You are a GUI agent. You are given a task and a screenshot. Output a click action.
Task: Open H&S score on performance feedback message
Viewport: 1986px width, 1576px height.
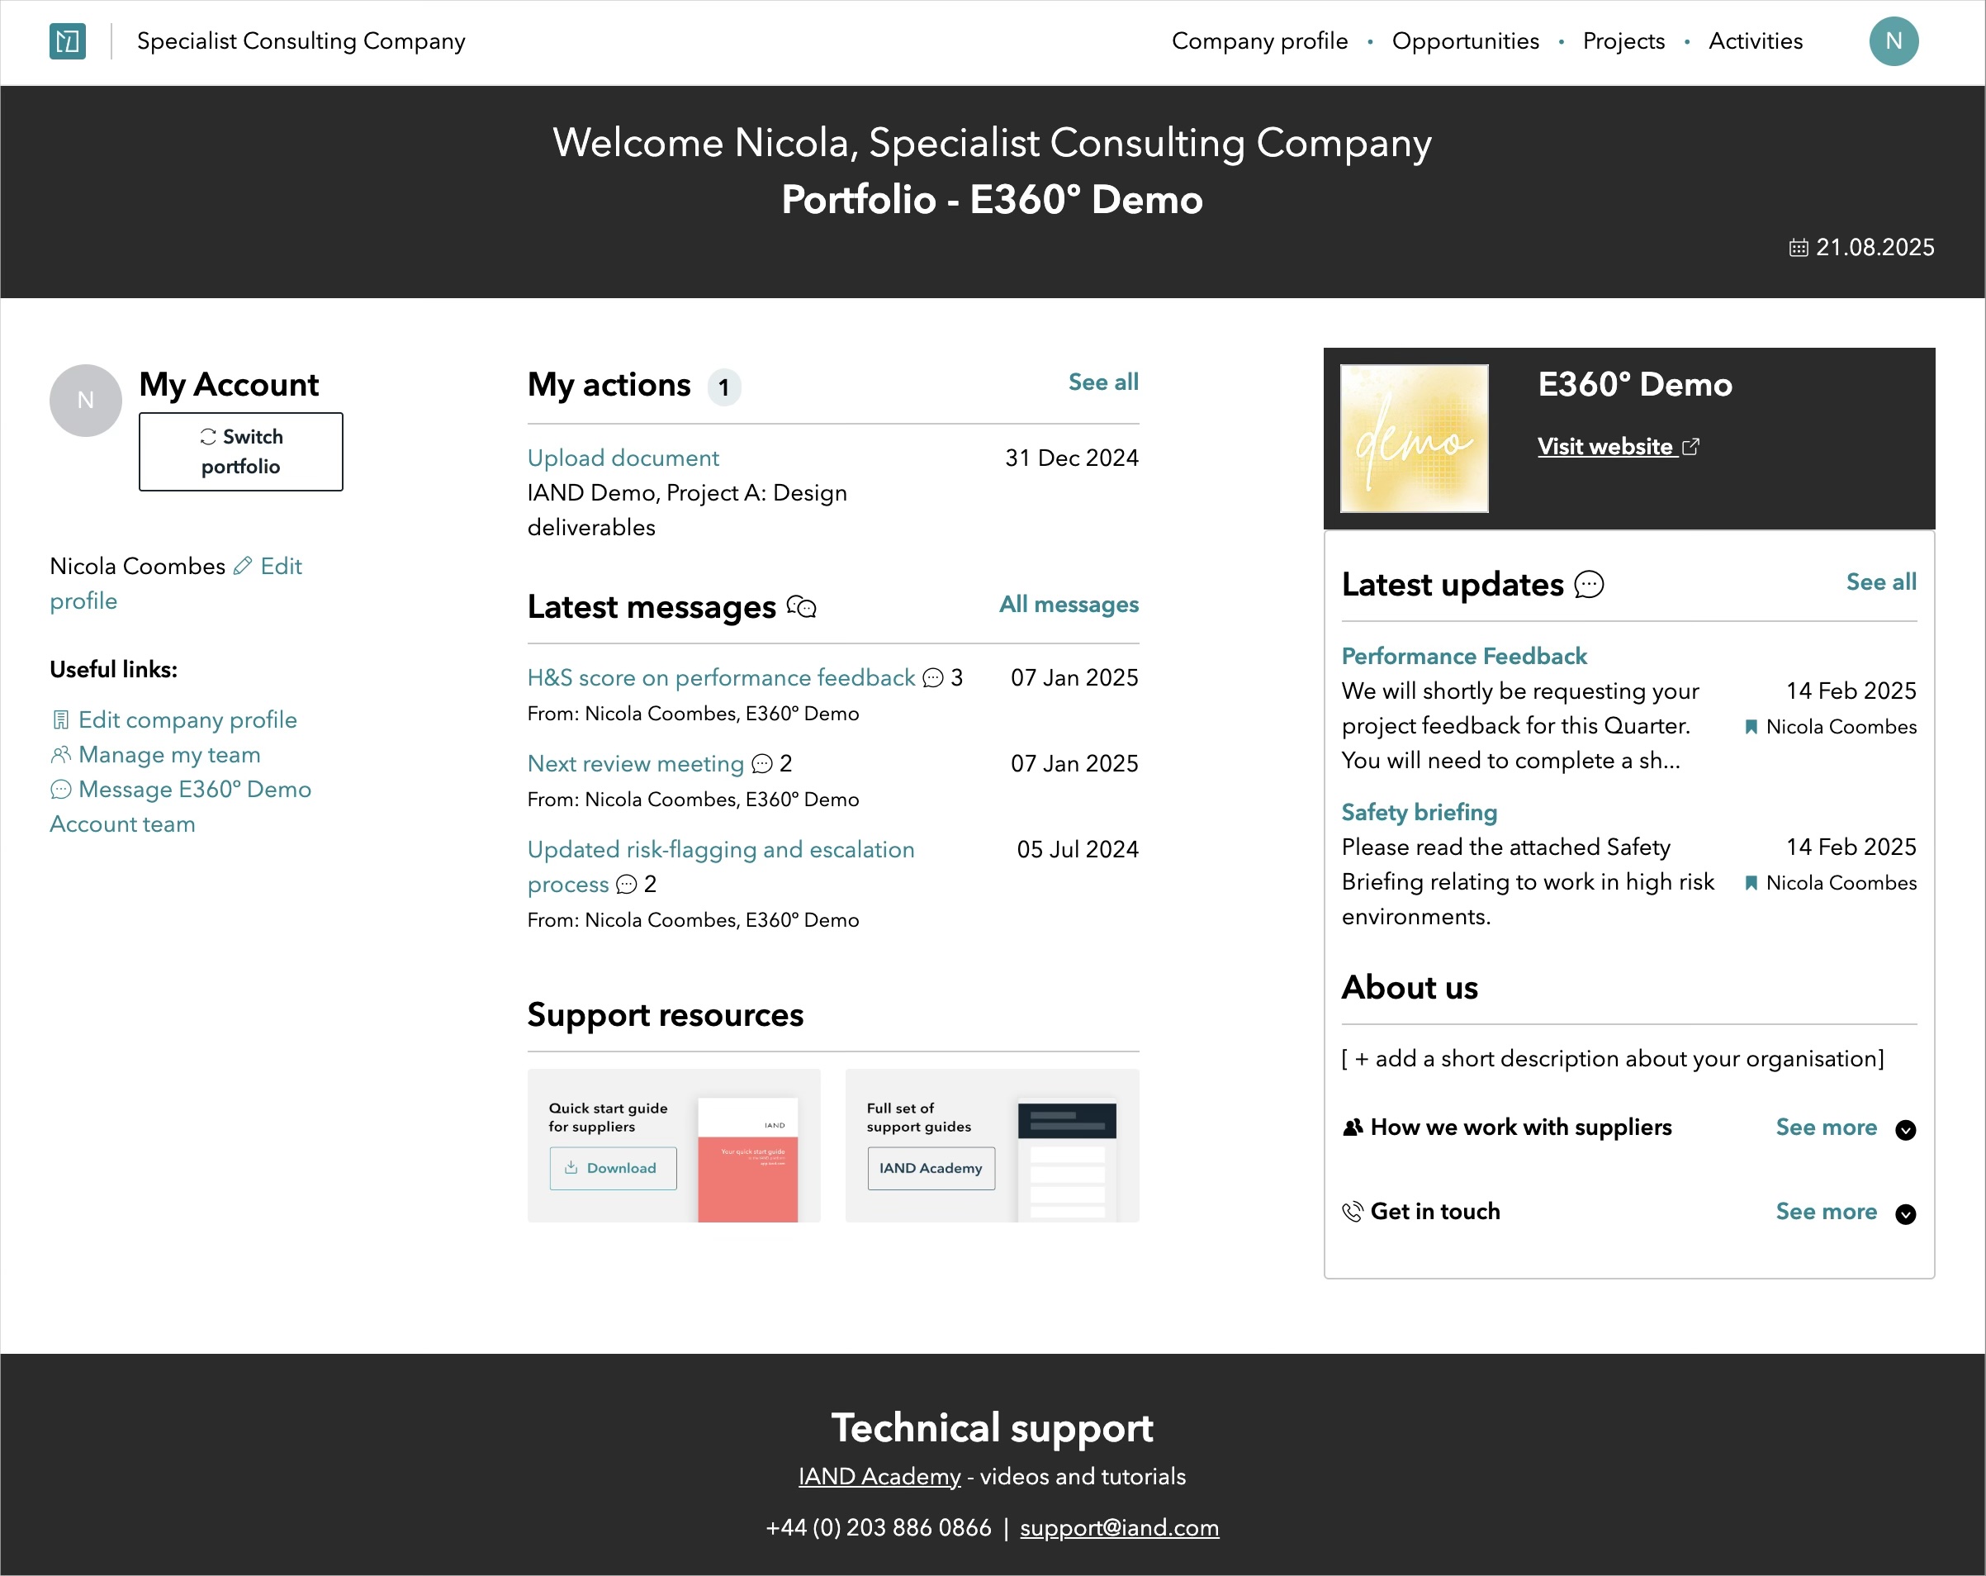tap(721, 678)
